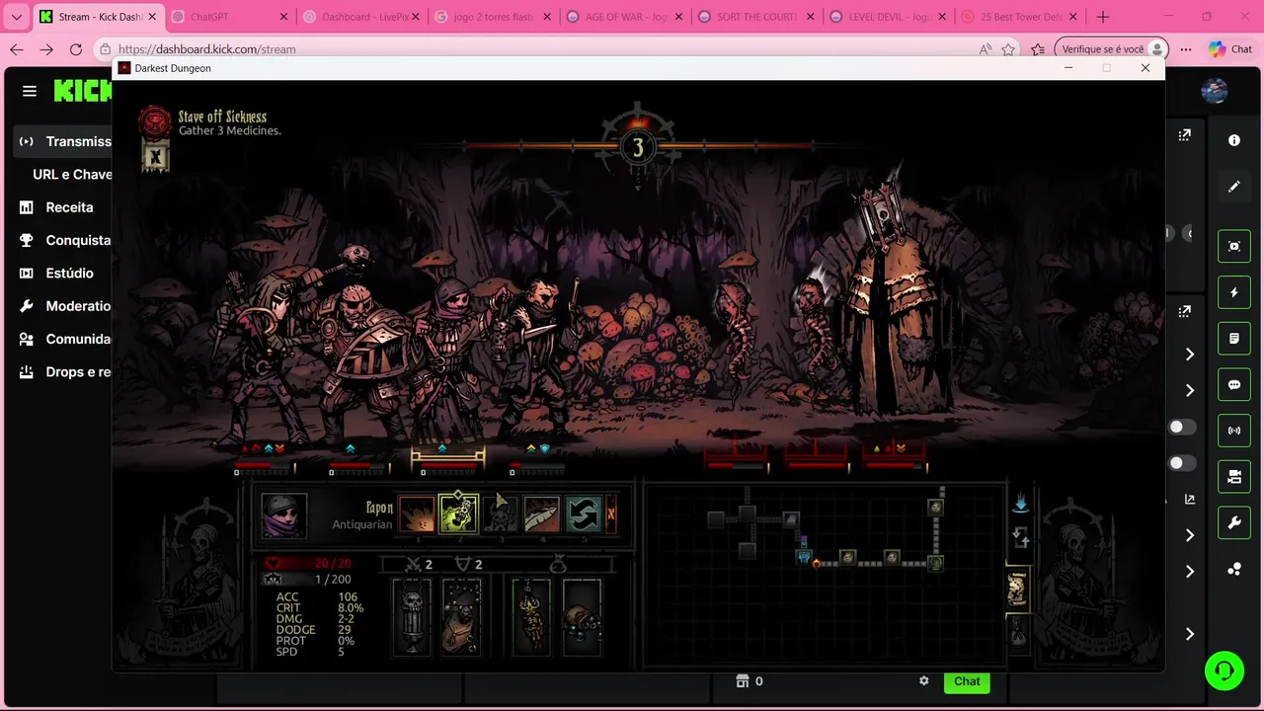1264x711 pixels.
Task: Click the green Chat button
Action: pyautogui.click(x=967, y=681)
